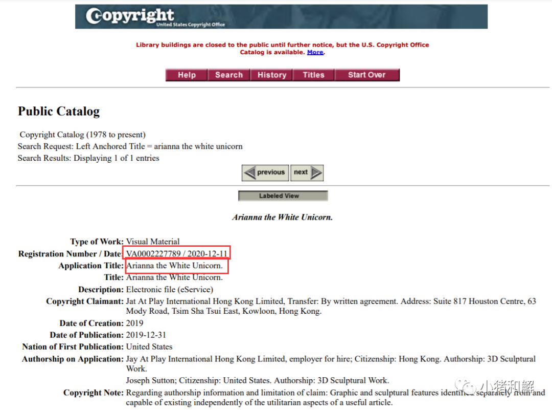
Task: Go to the next catalog entry
Action: [307, 172]
